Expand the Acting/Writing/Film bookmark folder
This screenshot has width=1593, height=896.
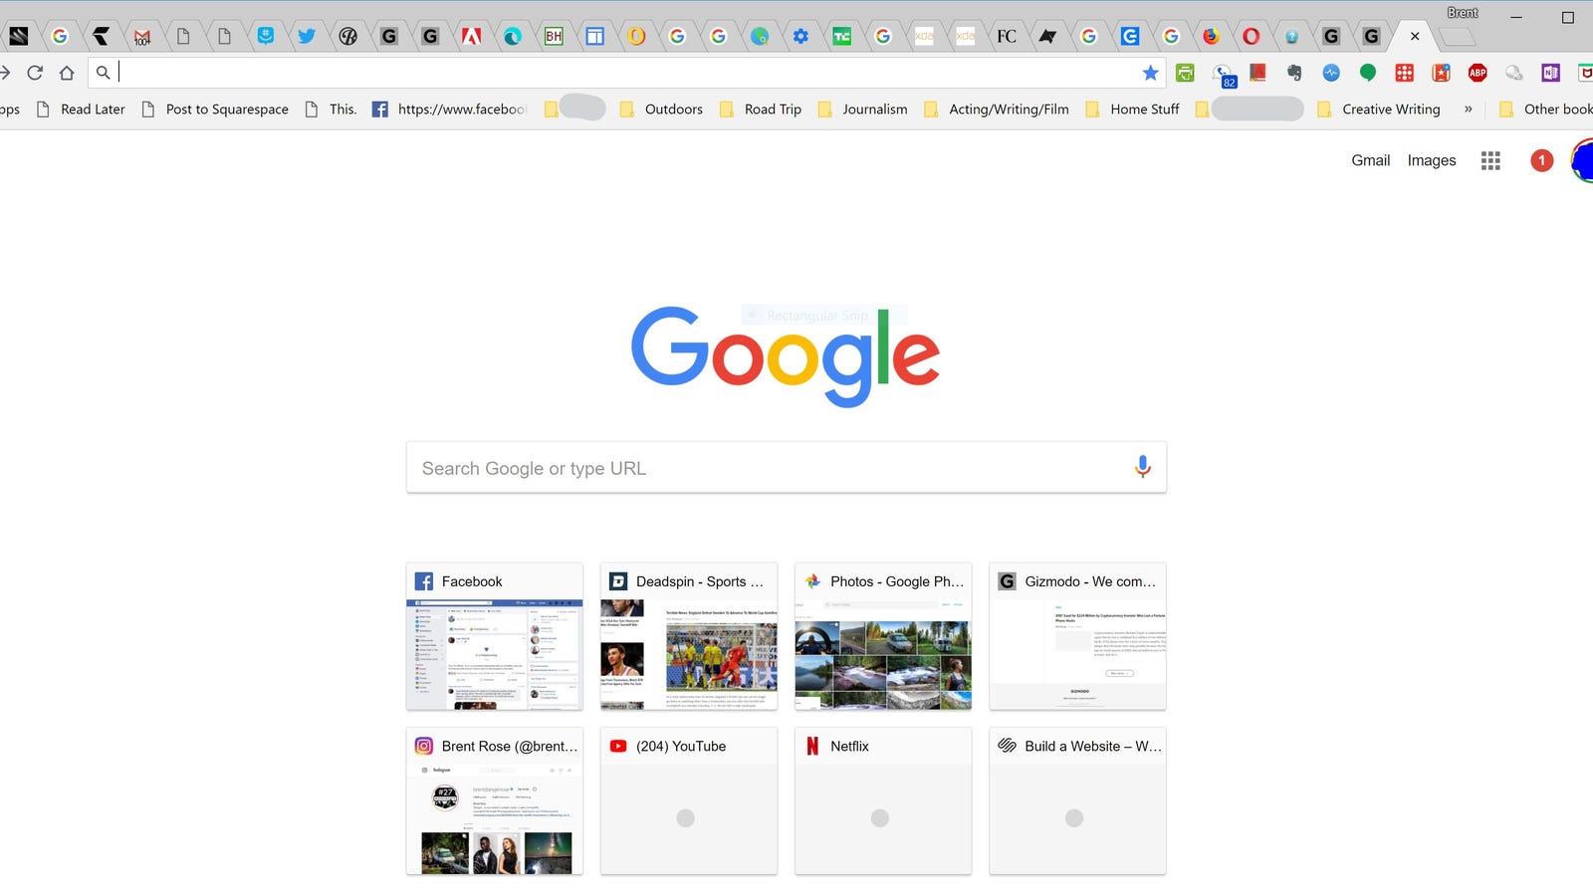[x=997, y=110]
